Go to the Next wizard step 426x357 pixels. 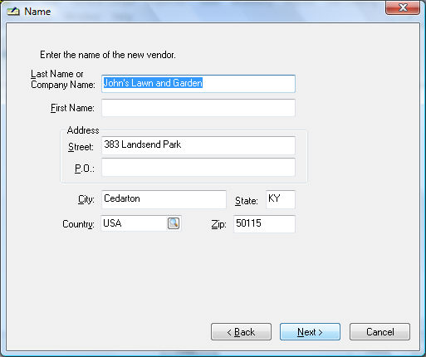click(310, 331)
